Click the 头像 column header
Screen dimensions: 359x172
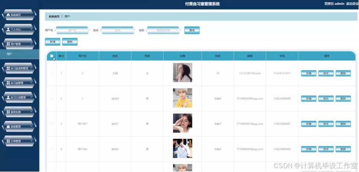(183, 56)
